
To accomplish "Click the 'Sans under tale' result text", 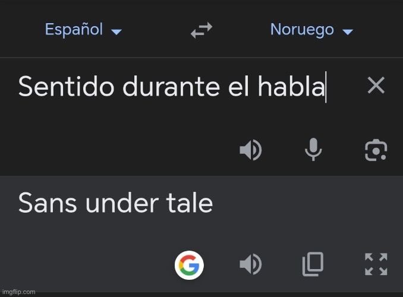I will [116, 203].
